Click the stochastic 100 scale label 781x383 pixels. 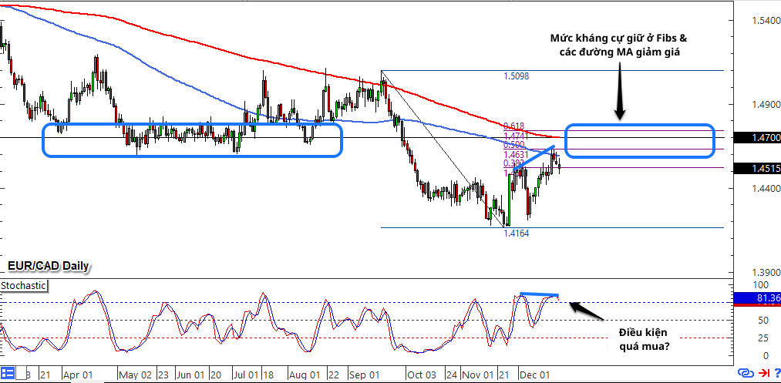pos(762,285)
